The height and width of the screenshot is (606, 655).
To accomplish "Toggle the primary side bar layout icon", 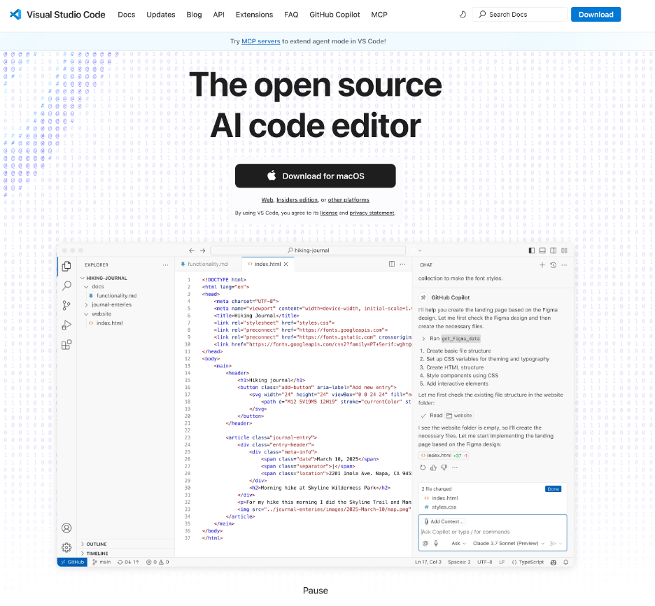I will [x=532, y=251].
